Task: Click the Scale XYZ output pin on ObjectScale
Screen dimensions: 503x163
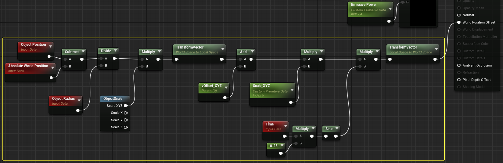Action: point(126,106)
